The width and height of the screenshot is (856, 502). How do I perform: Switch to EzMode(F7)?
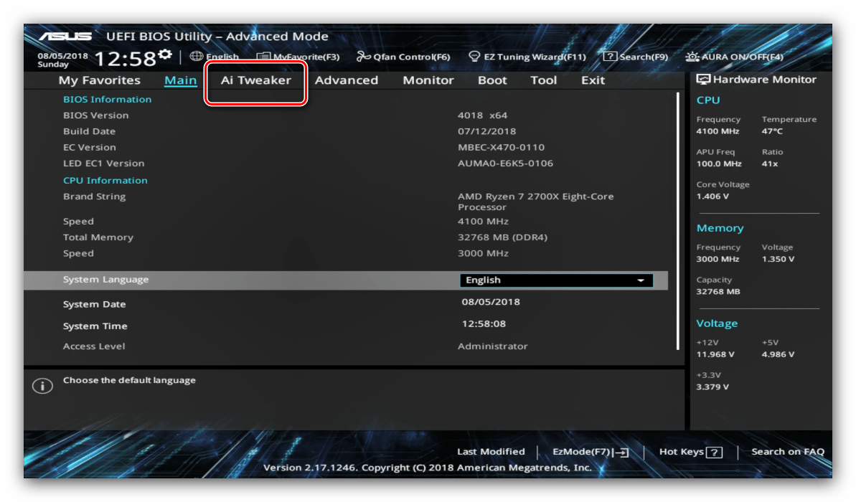coord(591,452)
